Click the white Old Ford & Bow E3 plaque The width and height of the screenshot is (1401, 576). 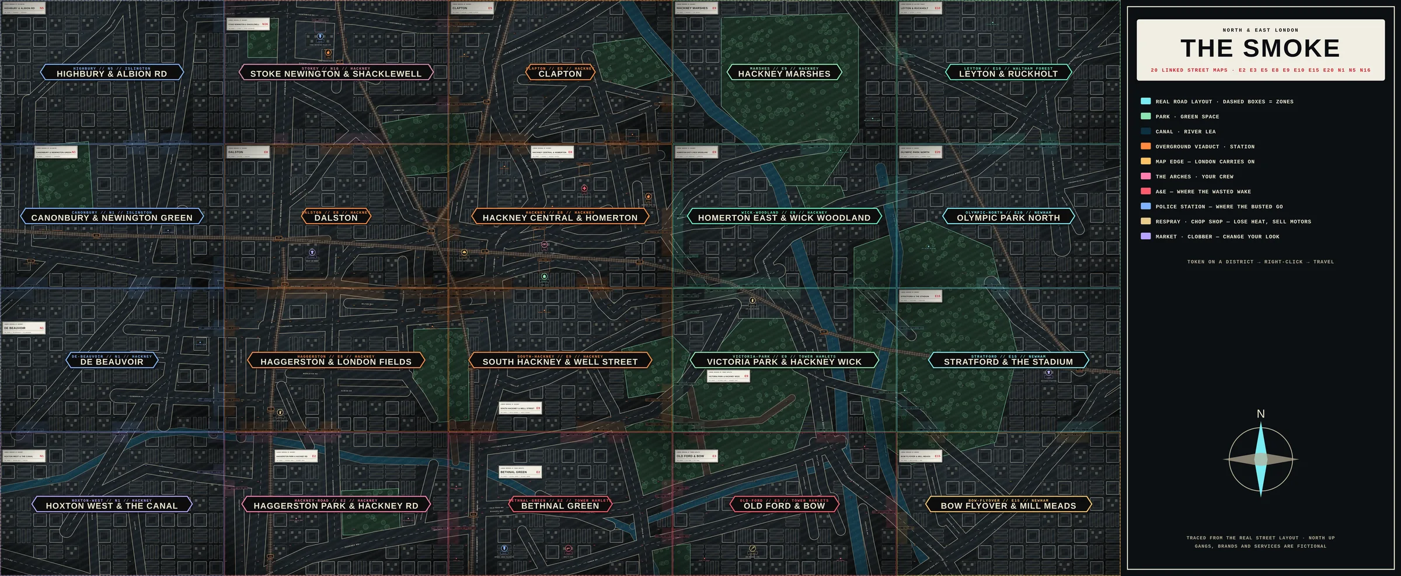coord(696,456)
